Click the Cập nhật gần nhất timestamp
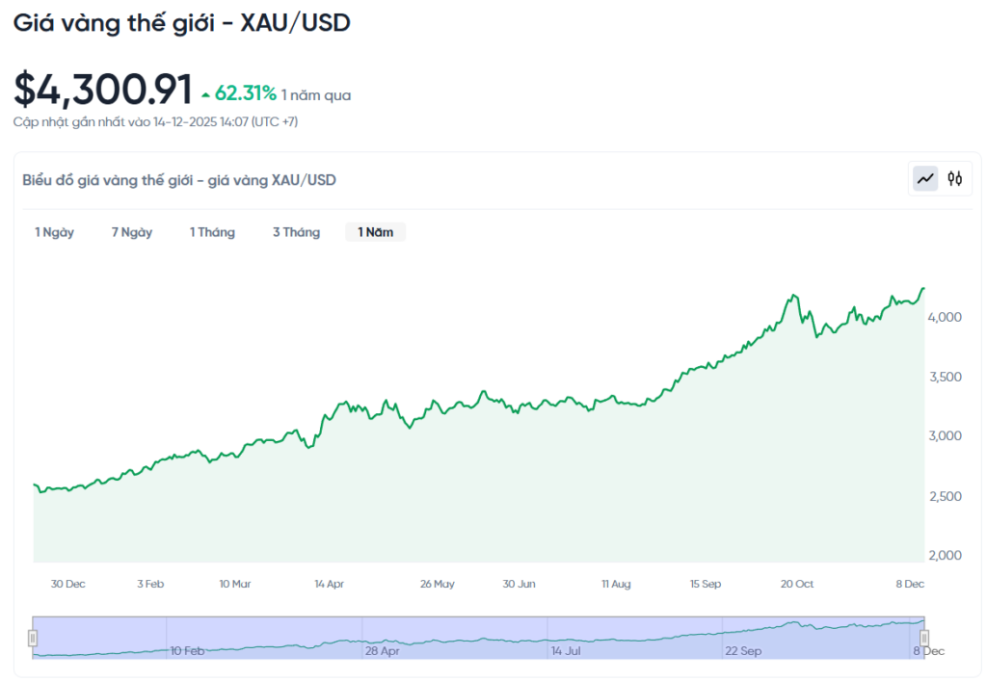The image size is (987, 681). (162, 122)
